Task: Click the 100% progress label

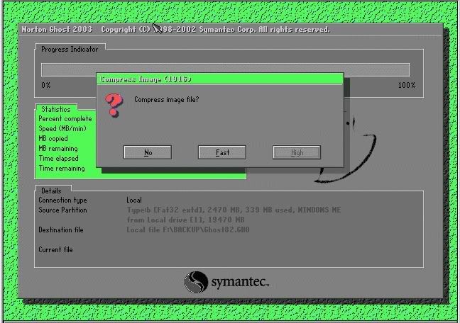Action: pyautogui.click(x=407, y=85)
